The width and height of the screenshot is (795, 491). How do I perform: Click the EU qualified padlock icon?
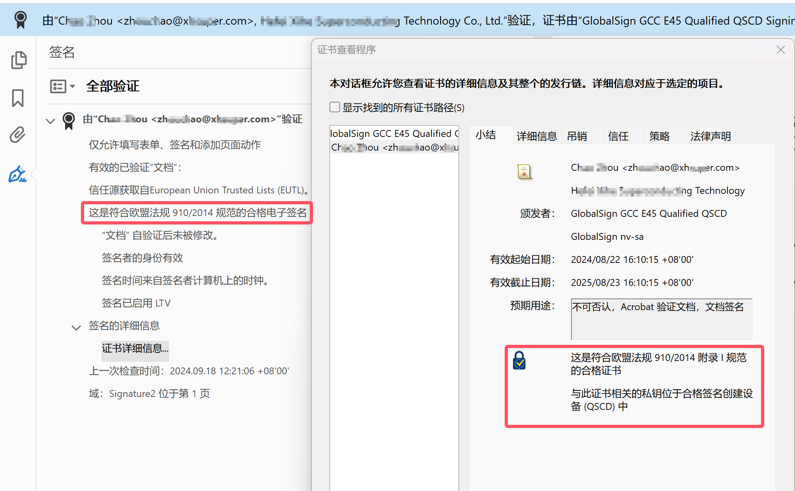click(x=519, y=360)
